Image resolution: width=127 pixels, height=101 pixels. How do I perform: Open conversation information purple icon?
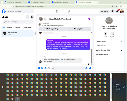[x=89, y=19]
